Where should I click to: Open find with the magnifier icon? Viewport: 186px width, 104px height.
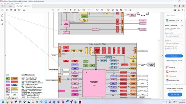[x=24, y=10]
